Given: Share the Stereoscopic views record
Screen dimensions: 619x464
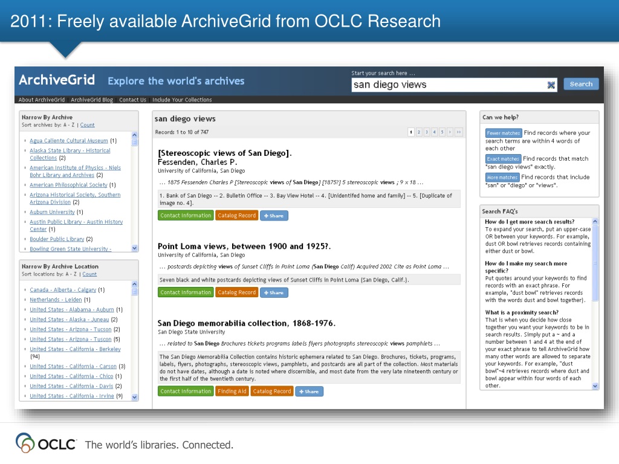Looking at the screenshot, I should click(274, 216).
